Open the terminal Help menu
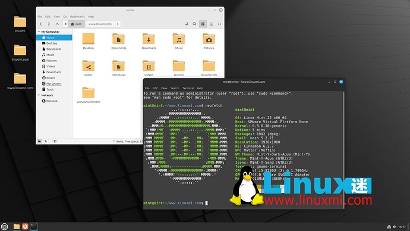This screenshot has width=410, height=231. (x=200, y=88)
